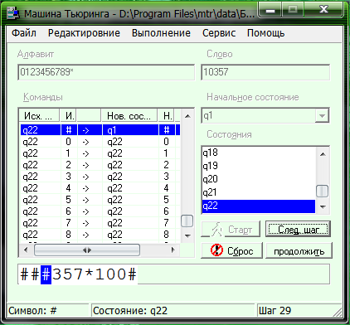Click the продолжить button
This screenshot has height=325, width=350.
point(299,251)
